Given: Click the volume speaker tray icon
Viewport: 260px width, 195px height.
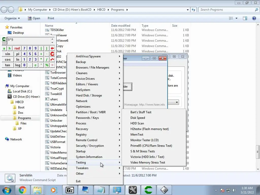Looking at the screenshot, I should (234, 190).
